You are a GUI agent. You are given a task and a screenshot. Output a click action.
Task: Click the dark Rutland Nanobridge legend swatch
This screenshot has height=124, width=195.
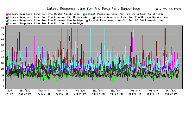pyautogui.click(x=7, y=24)
